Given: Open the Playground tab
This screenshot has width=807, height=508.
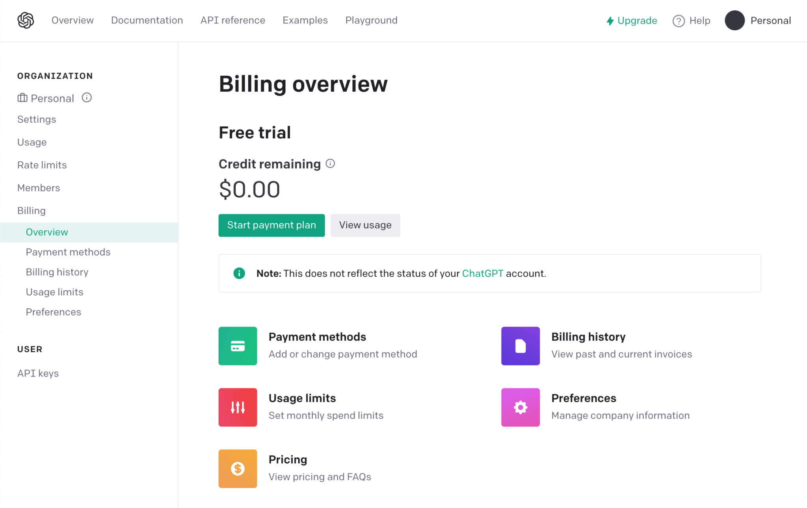Looking at the screenshot, I should (x=371, y=20).
